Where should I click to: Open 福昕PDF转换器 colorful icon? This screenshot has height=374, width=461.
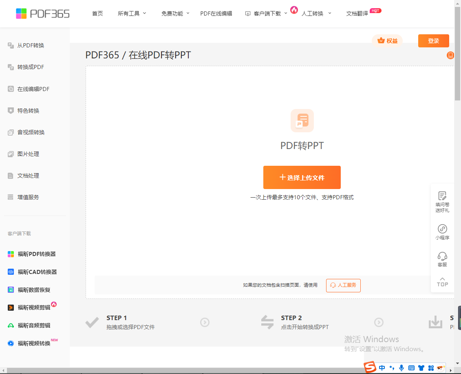pyautogui.click(x=11, y=254)
